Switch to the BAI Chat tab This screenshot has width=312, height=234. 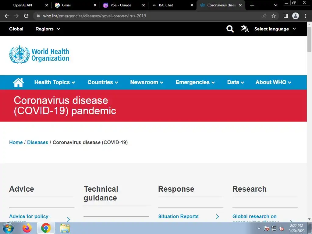pyautogui.click(x=166, y=5)
